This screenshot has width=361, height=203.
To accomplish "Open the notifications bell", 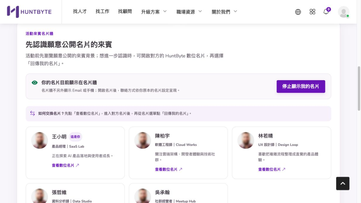I will pyautogui.click(x=326, y=12).
